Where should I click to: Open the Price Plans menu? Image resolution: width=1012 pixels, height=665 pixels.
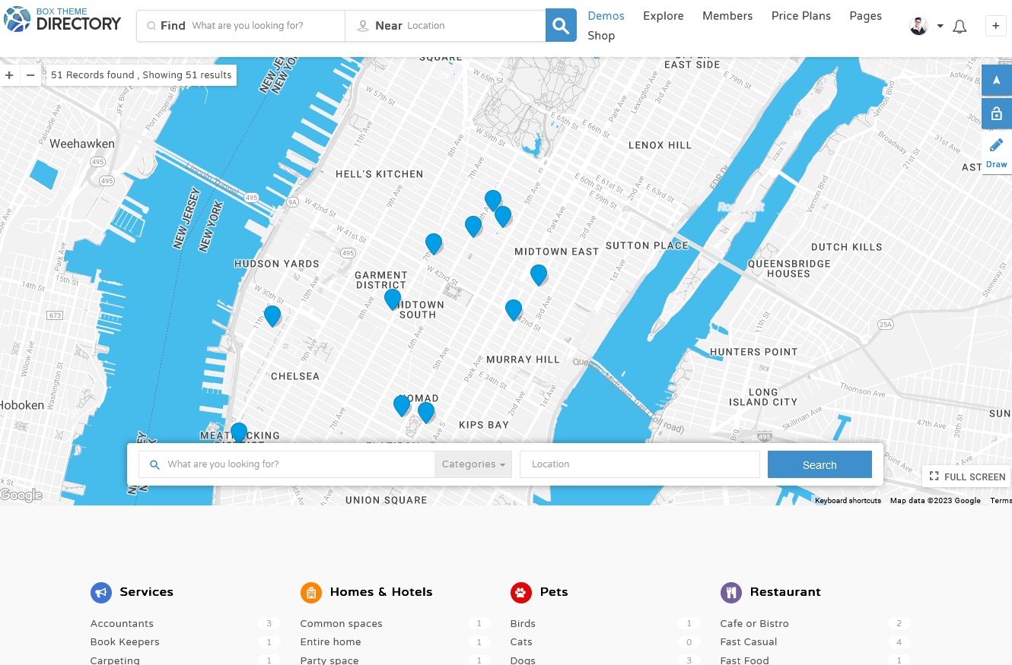click(801, 16)
